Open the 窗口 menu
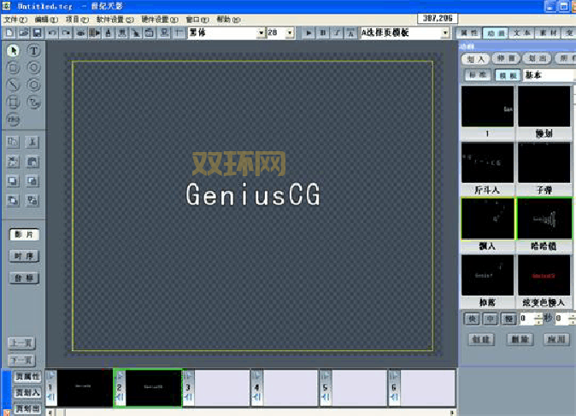The height and width of the screenshot is (416, 576). pos(197,20)
